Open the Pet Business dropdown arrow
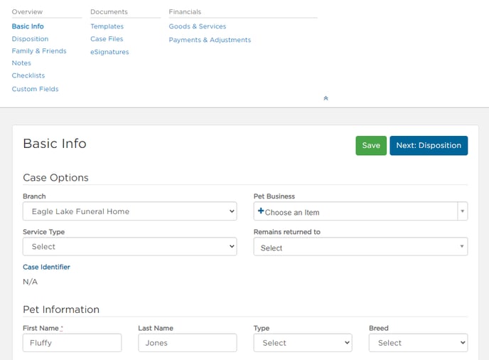 point(462,211)
